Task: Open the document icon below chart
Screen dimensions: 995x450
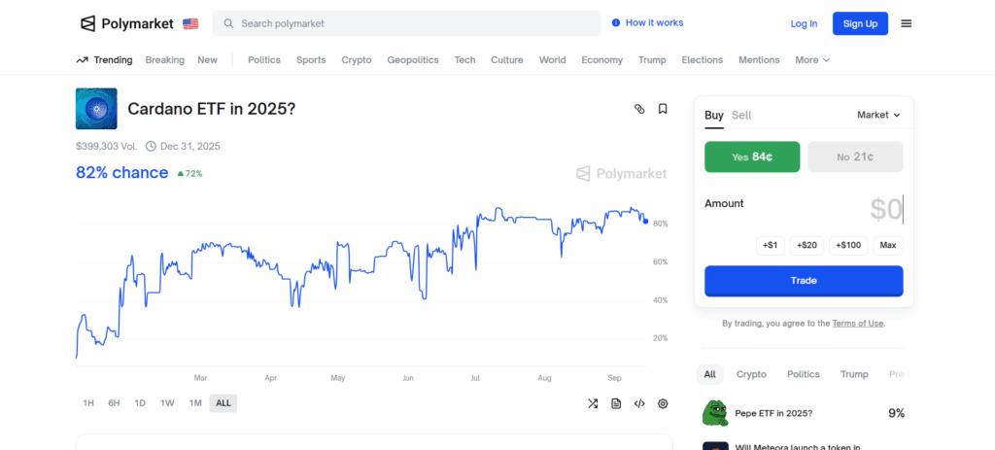Action: (x=616, y=403)
